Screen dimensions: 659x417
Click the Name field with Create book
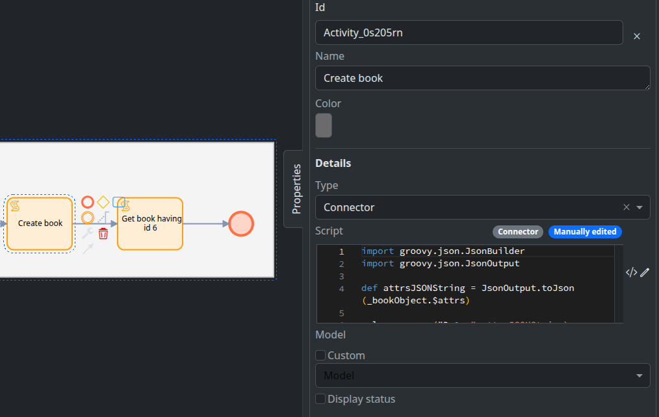click(482, 78)
